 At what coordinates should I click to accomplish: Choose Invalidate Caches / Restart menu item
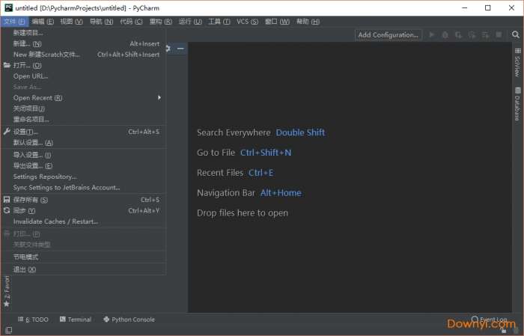(55, 222)
